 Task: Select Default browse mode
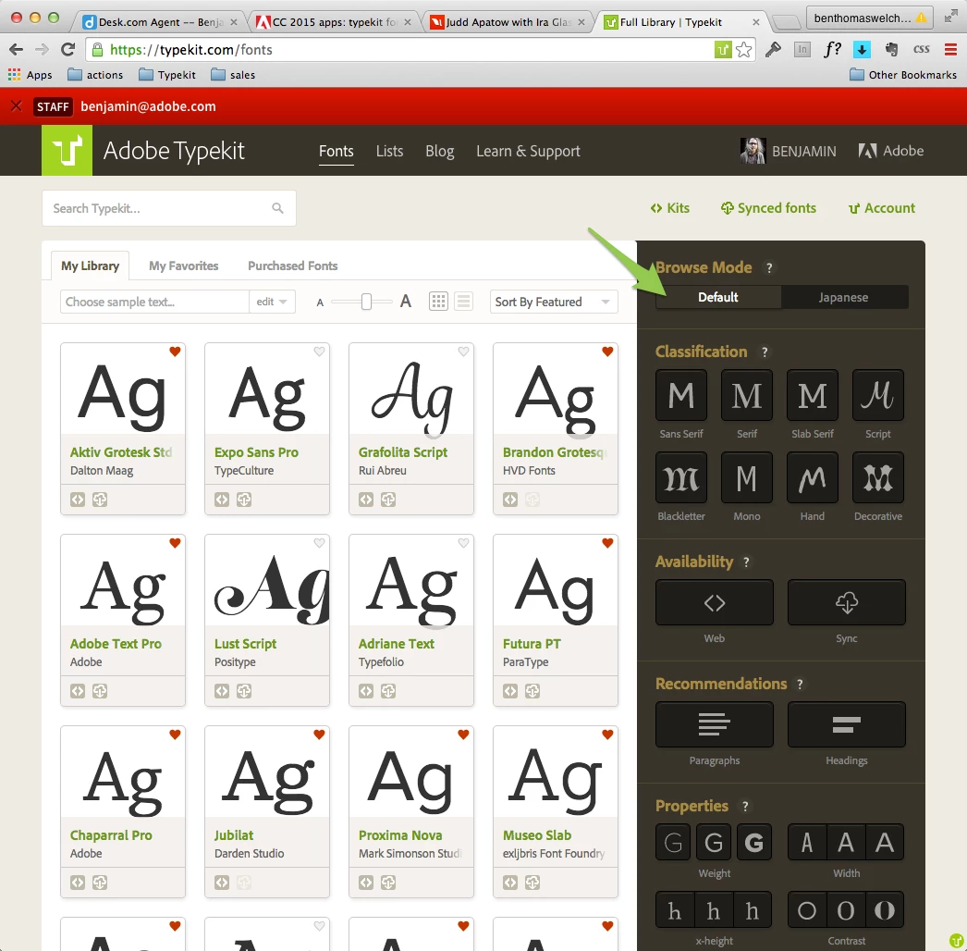(717, 297)
